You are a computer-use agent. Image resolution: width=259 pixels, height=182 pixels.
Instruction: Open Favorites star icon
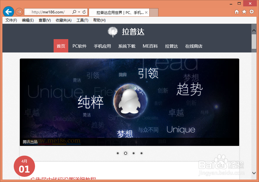(244, 12)
